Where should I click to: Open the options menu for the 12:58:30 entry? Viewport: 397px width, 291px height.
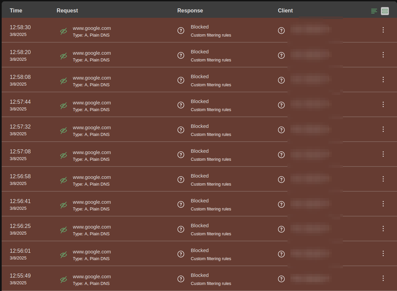pyautogui.click(x=383, y=30)
